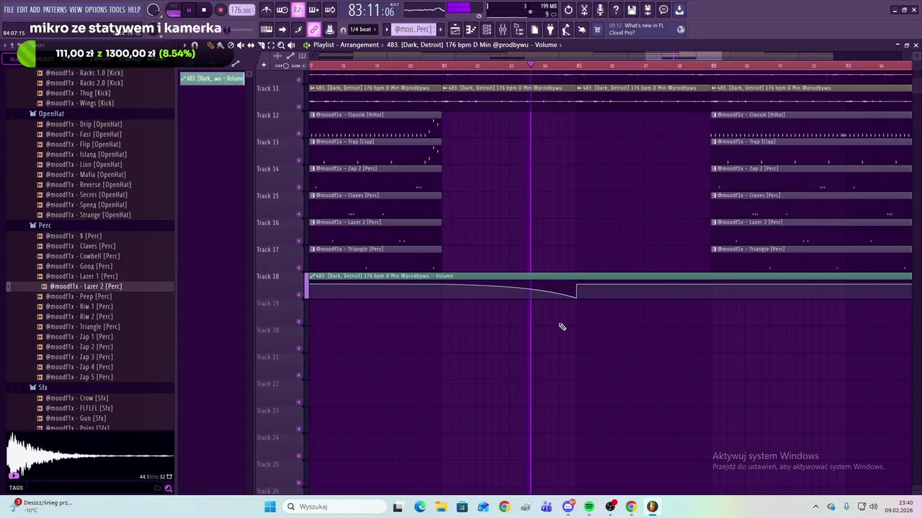Open the chat bubble icon in top toolbar
Screen dimensions: 922x518
663,10
